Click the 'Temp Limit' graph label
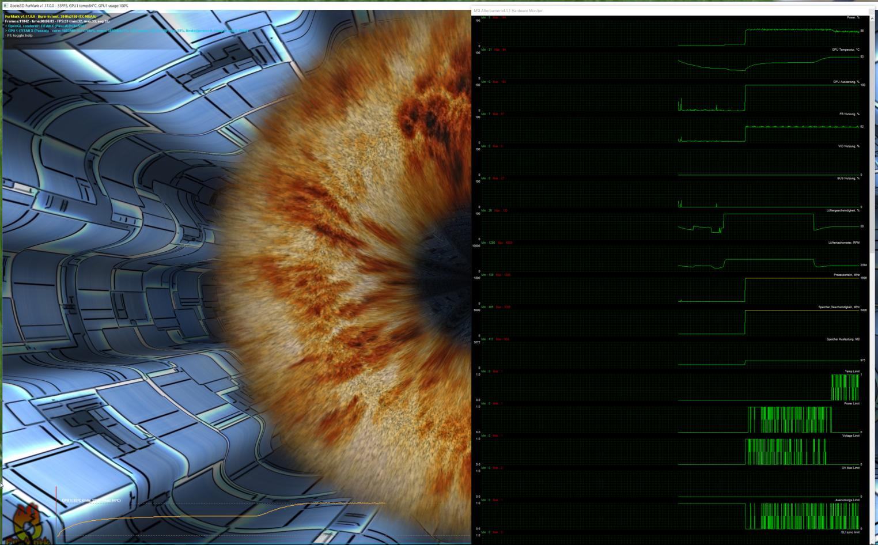The height and width of the screenshot is (545, 878). 852,372
